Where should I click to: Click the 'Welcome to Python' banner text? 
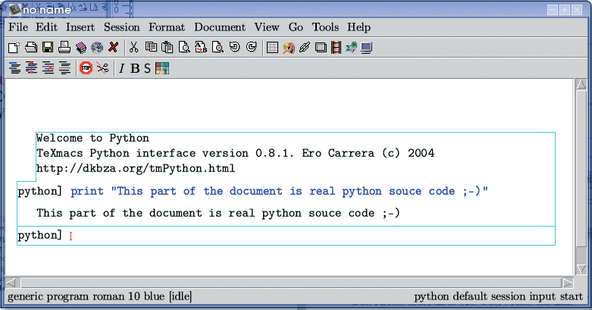[92, 138]
